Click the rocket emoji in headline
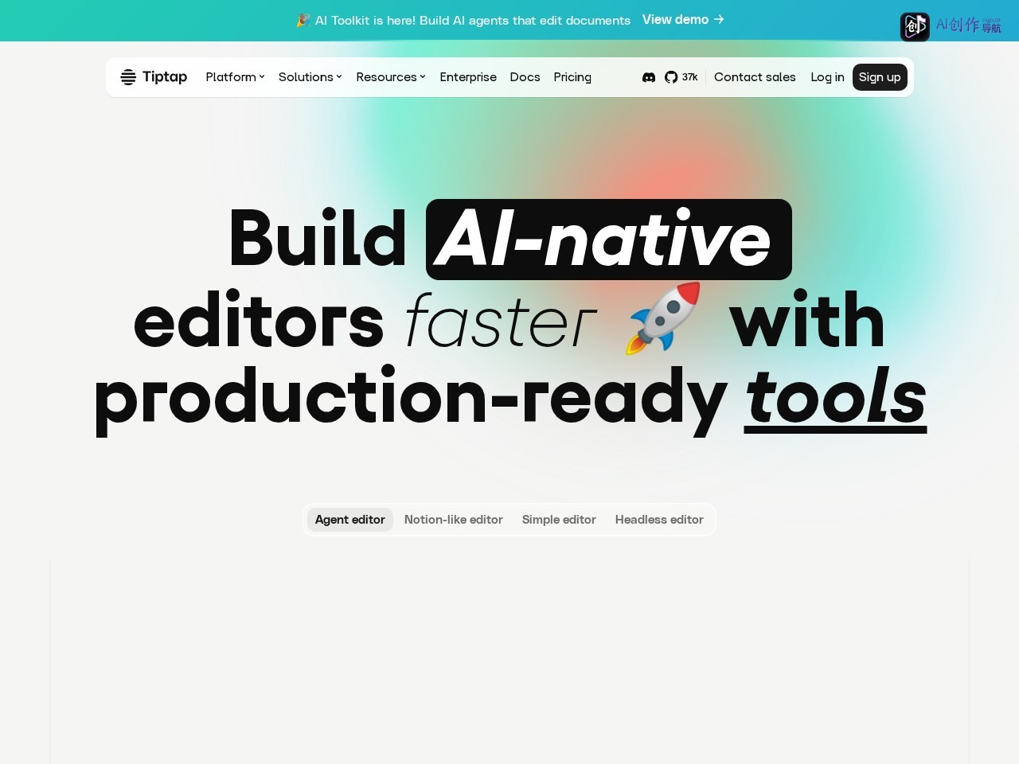 (x=663, y=318)
